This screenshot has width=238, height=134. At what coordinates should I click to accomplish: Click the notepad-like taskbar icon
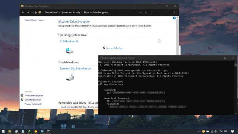pyautogui.click(x=23, y=131)
